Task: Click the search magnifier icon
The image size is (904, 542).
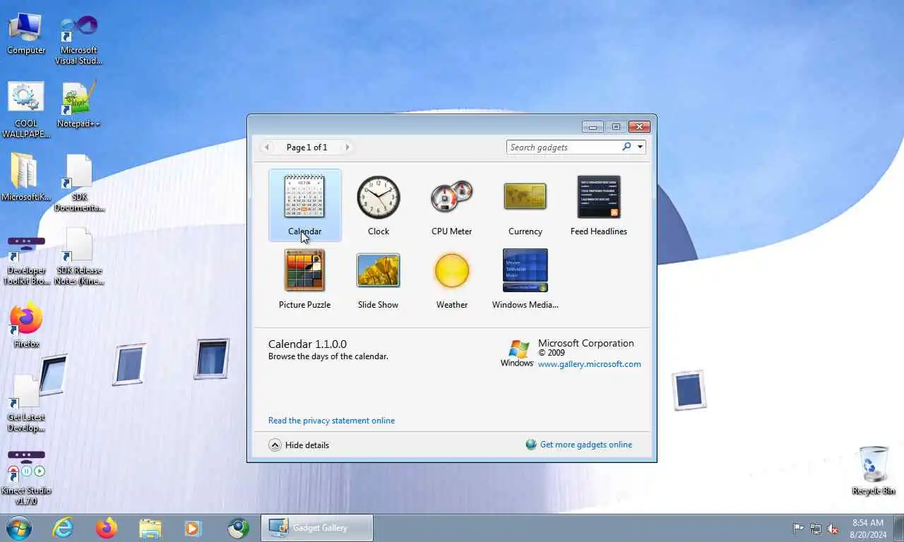Action: click(626, 147)
